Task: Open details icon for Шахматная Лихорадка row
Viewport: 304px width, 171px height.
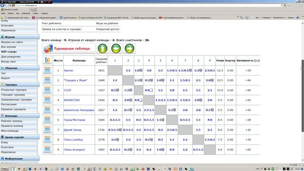Action: (x=47, y=110)
